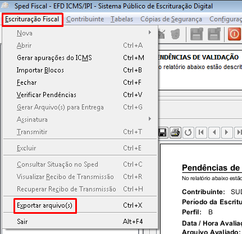
Task: Select Importar Blocos menu entry
Action: (80, 70)
